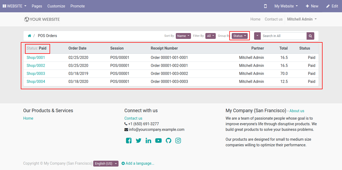
Task: Click the date 03/18/2019
Action: [x=78, y=74]
